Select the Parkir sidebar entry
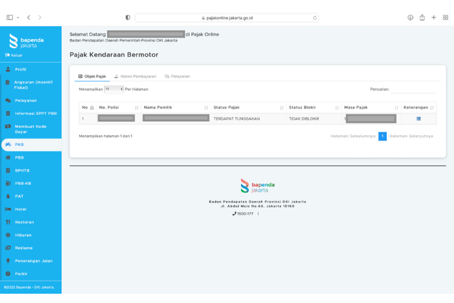The image size is (454, 303). [x=21, y=274]
